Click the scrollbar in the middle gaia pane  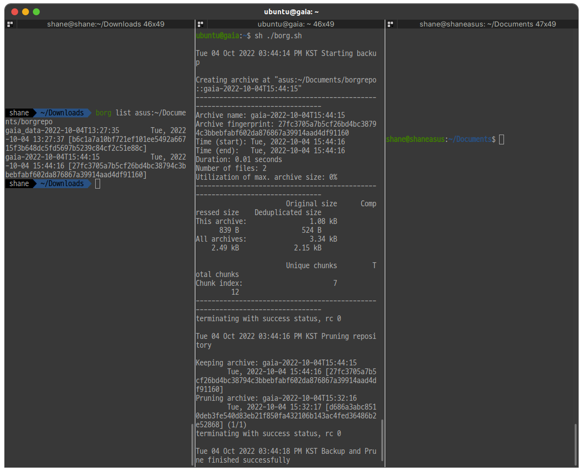tap(382, 441)
